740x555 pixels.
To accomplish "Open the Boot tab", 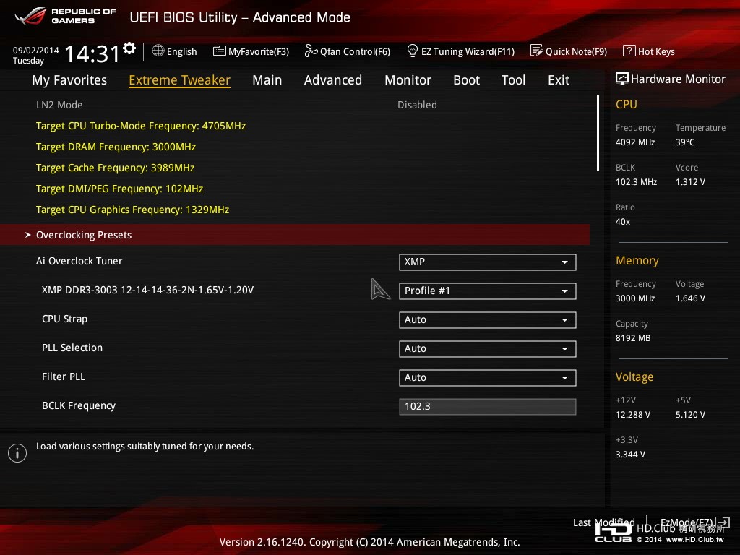I will tap(466, 80).
